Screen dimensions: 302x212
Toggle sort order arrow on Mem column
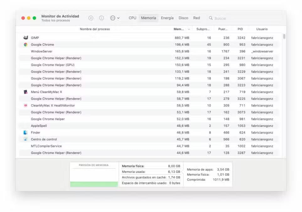click(189, 29)
